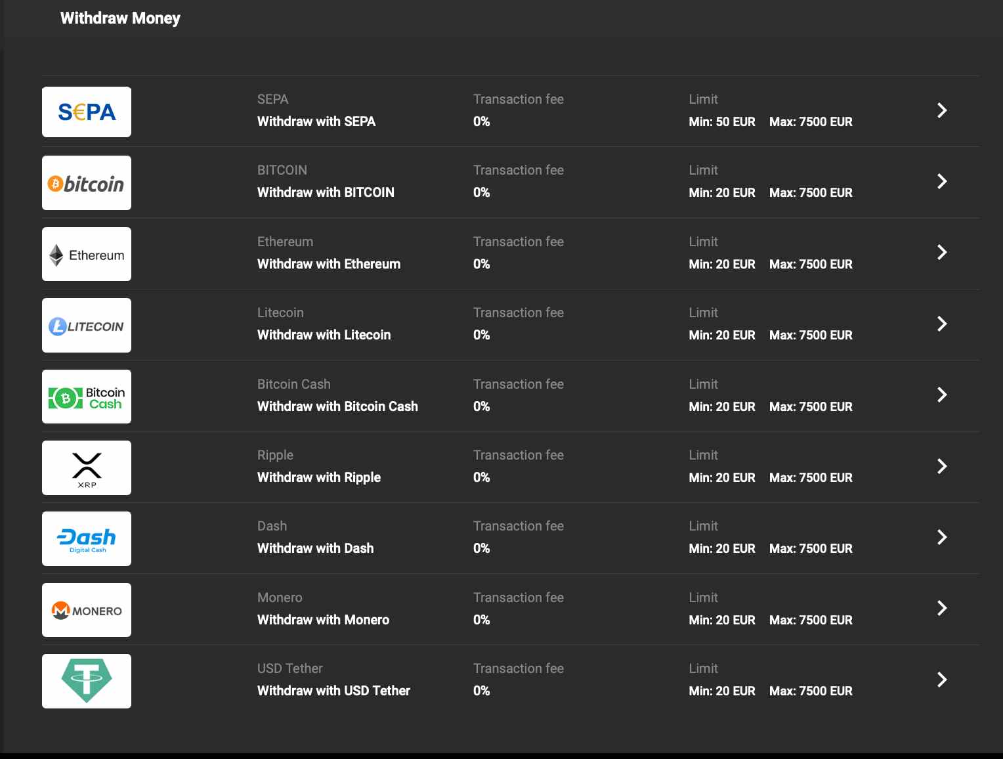Viewport: 1003px width, 759px height.
Task: Click the Bitcoin Cash logo icon
Action: (87, 397)
